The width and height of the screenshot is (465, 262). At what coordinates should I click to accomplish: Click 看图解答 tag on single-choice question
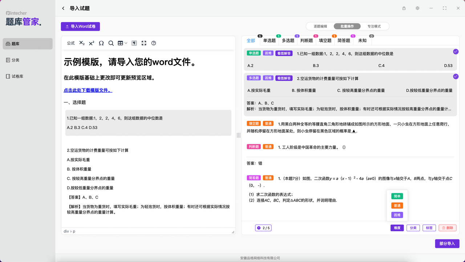tap(284, 53)
